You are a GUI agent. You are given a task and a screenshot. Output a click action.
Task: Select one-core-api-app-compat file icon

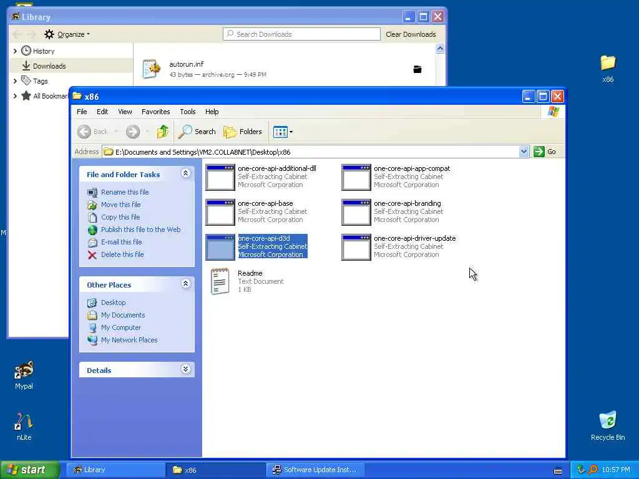tap(356, 177)
